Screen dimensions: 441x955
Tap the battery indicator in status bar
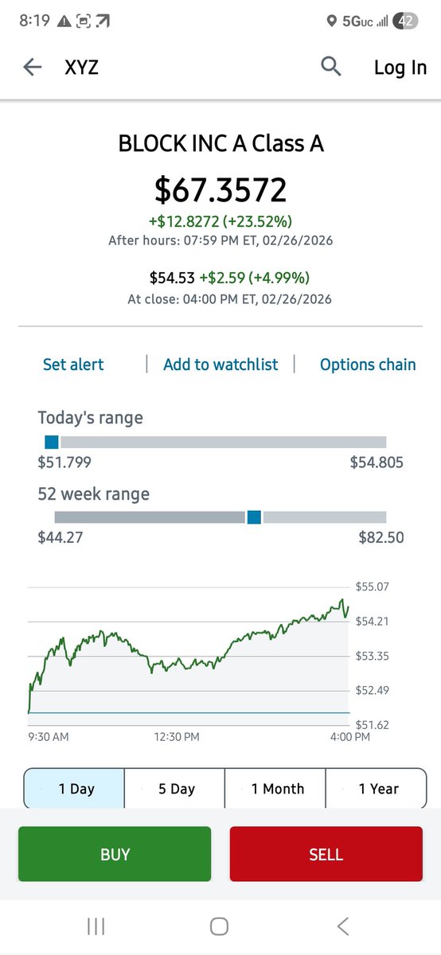point(406,21)
